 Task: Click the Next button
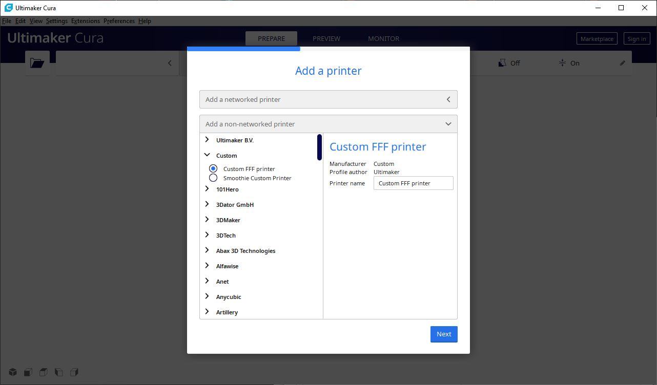(444, 334)
